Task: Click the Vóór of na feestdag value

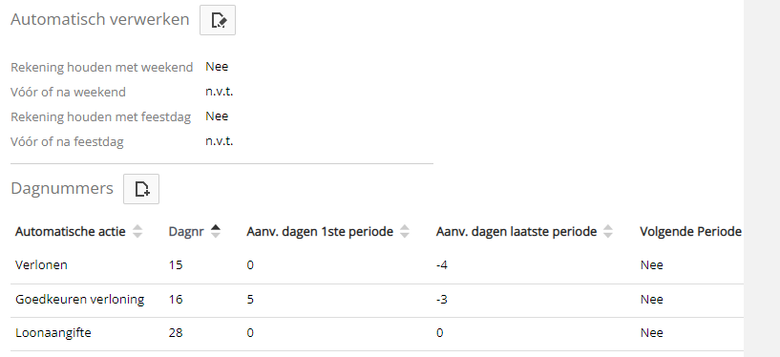Action: pyautogui.click(x=220, y=141)
